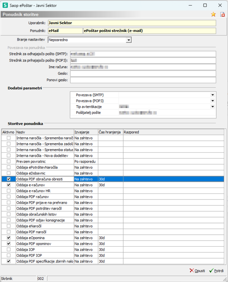Click Čas hranjenja column header
Viewport: 228px width, 282px height.
111,132
